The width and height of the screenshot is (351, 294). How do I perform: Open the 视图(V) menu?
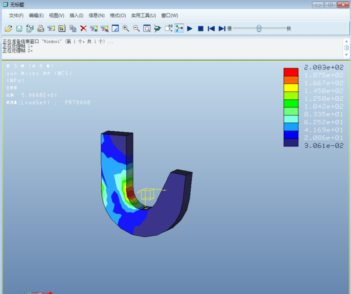57,15
